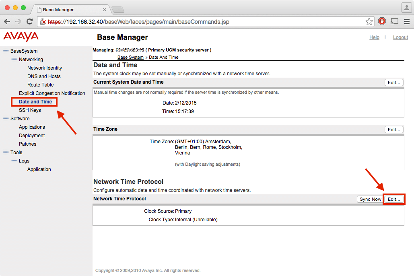
Task: Select Date and Time in sidebar
Action: (x=35, y=102)
